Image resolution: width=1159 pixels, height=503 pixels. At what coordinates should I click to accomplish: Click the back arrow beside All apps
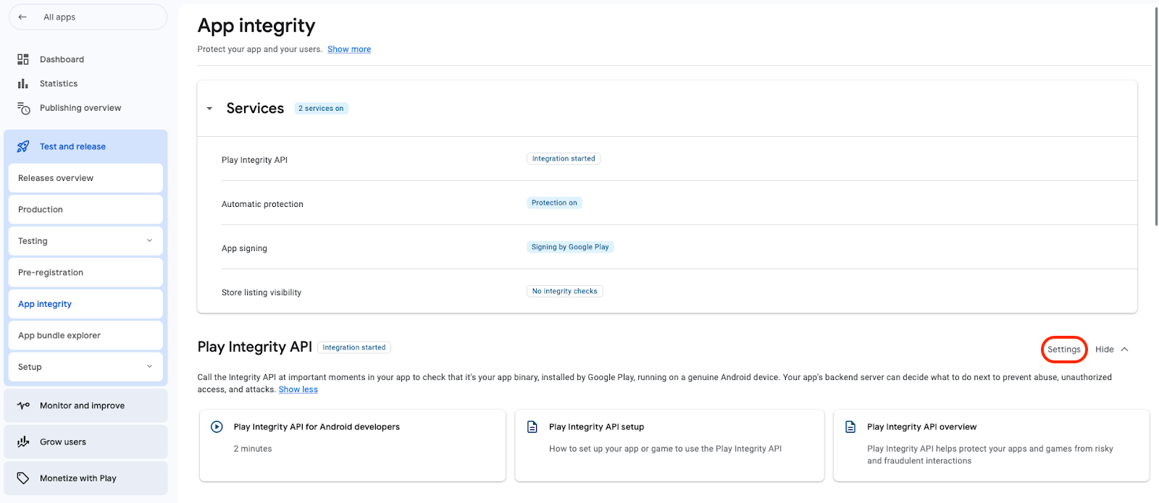pyautogui.click(x=22, y=17)
